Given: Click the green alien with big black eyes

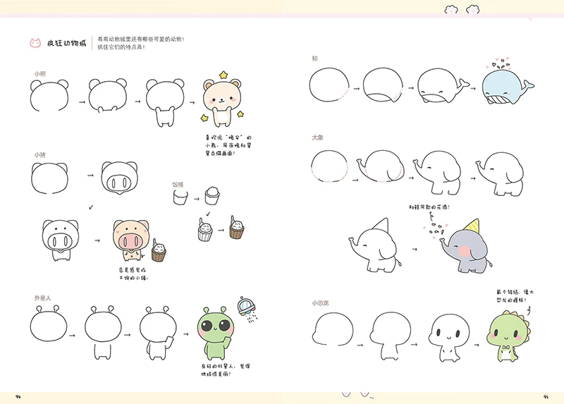Looking at the screenshot, I should [x=216, y=333].
